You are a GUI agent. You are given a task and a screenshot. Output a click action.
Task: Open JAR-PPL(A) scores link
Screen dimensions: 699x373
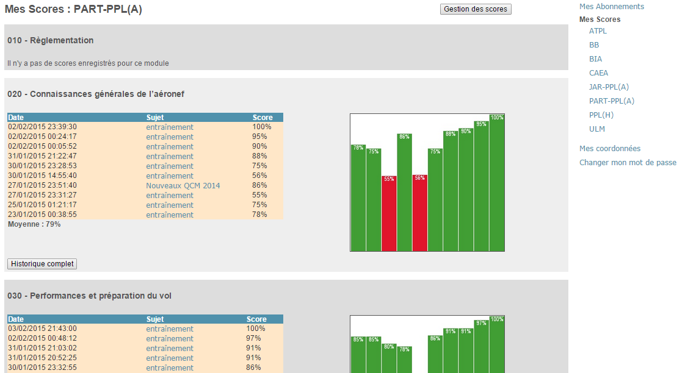coord(609,87)
